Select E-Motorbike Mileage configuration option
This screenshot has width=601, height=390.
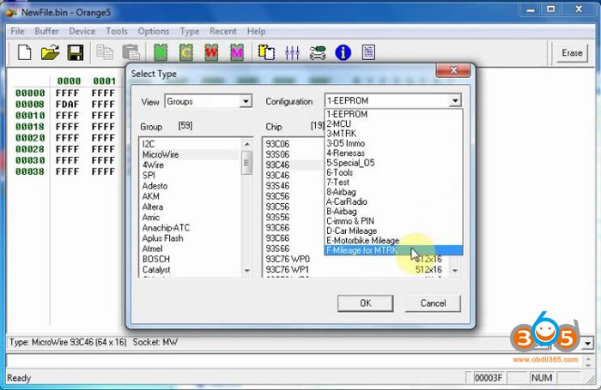[x=393, y=241]
